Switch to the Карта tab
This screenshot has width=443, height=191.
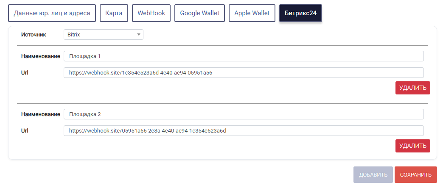pos(114,13)
